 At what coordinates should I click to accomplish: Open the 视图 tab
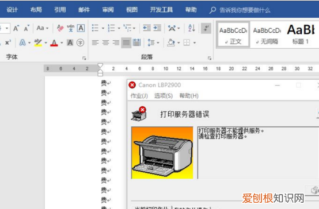(x=132, y=10)
